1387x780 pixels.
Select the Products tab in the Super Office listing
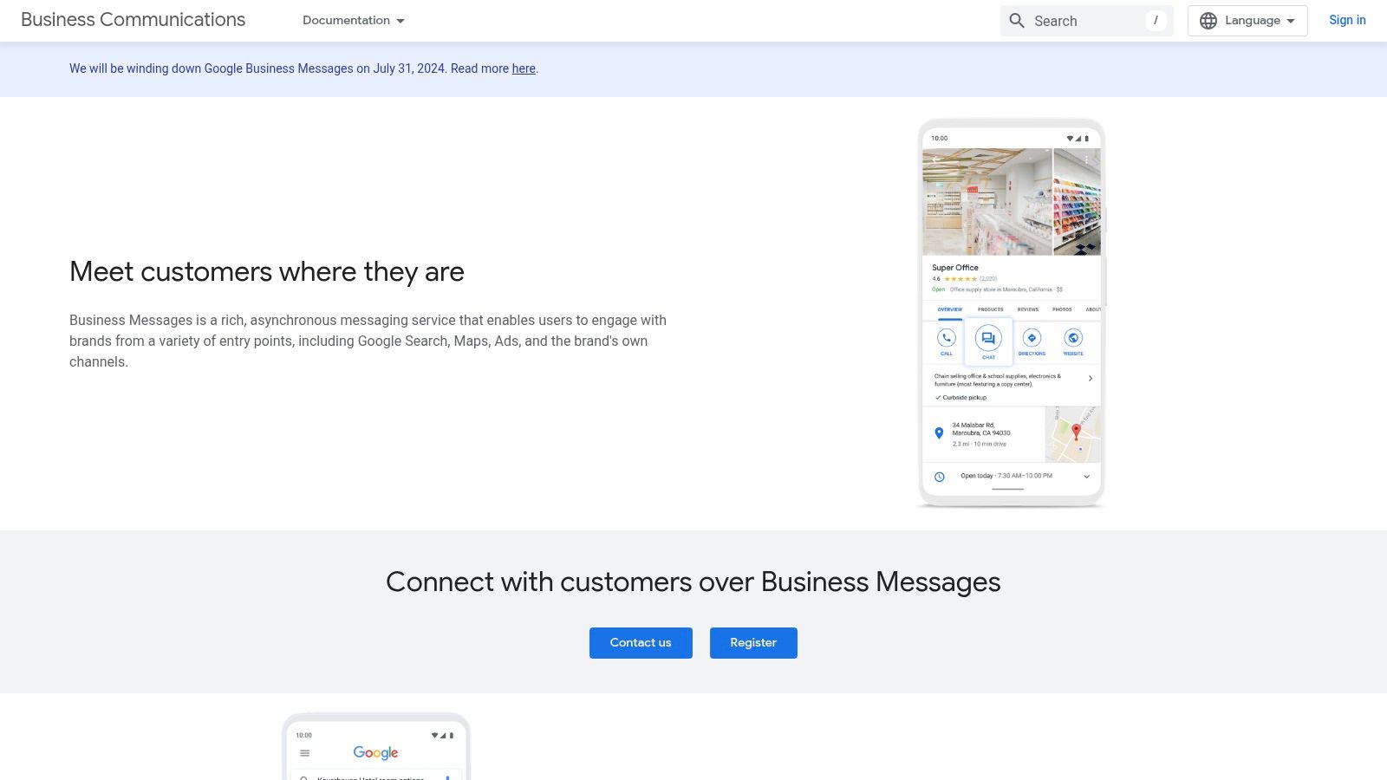990,309
